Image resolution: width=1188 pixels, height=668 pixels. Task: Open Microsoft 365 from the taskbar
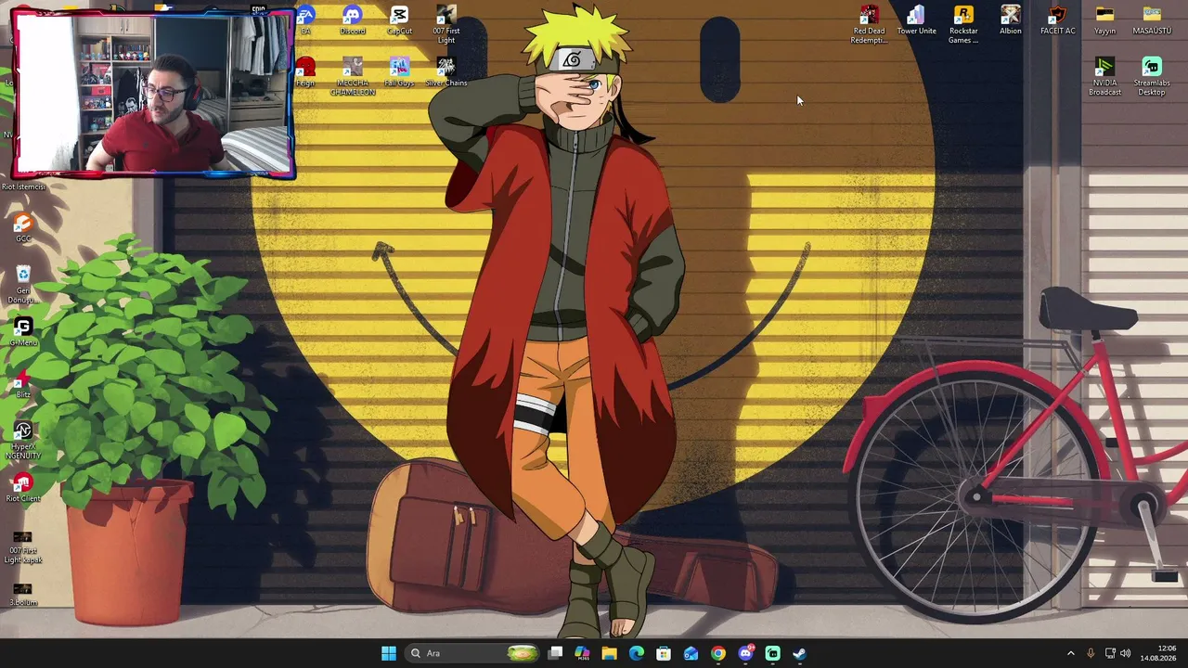click(582, 653)
